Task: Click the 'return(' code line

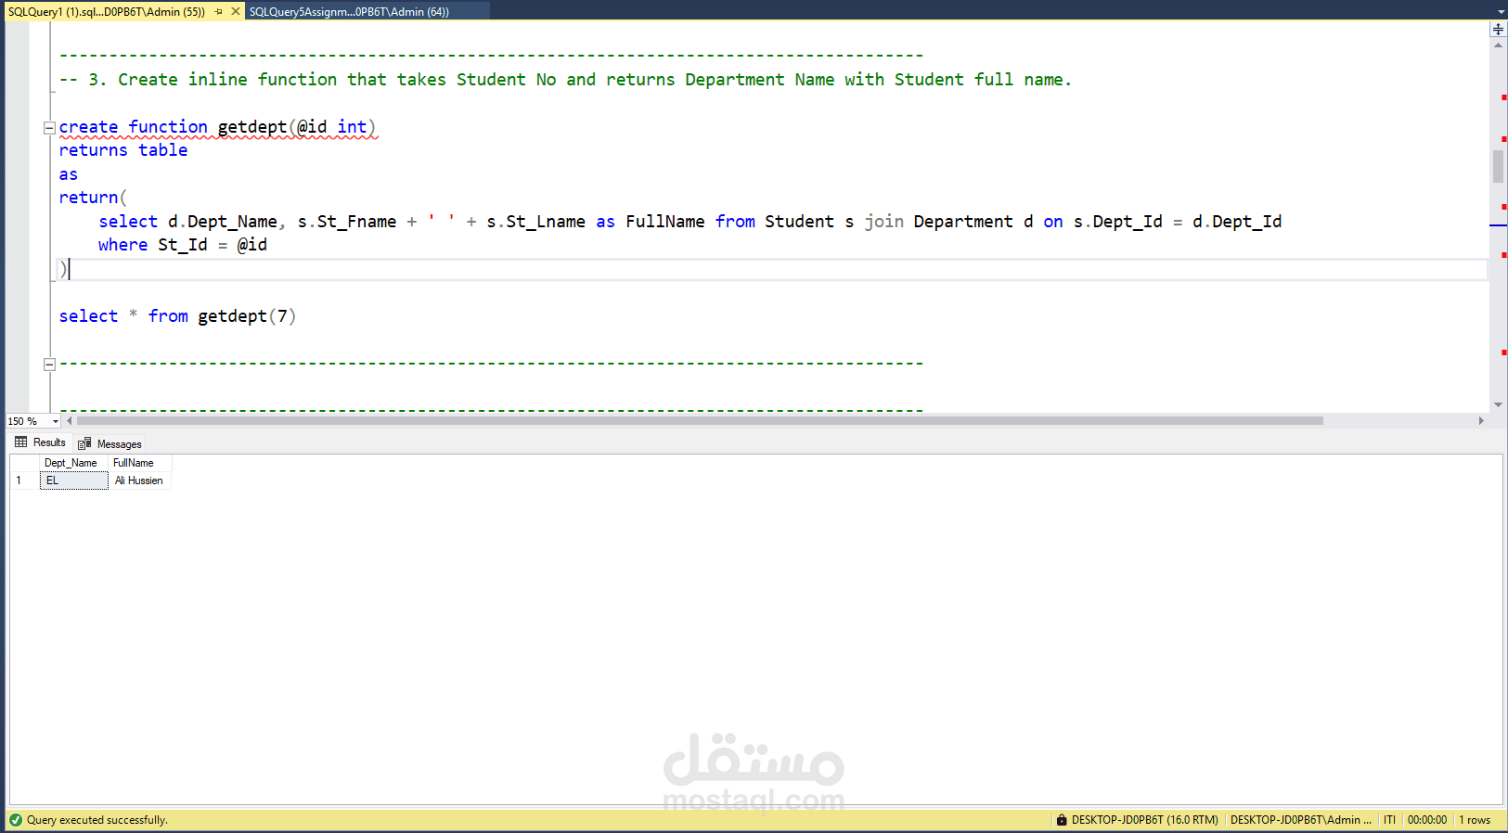Action: pos(93,198)
